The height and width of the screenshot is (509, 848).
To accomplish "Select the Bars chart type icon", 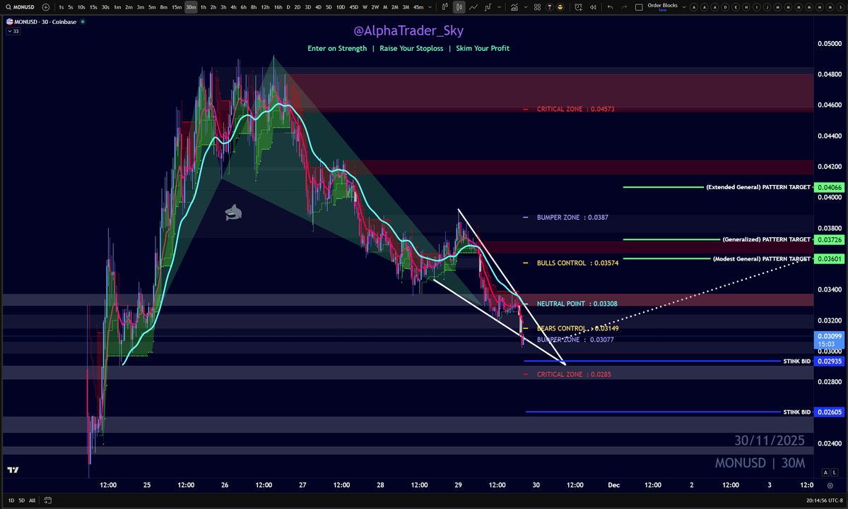I will pos(445,7).
